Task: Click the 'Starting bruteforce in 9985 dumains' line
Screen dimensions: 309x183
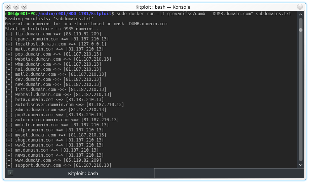Action: point(53,29)
